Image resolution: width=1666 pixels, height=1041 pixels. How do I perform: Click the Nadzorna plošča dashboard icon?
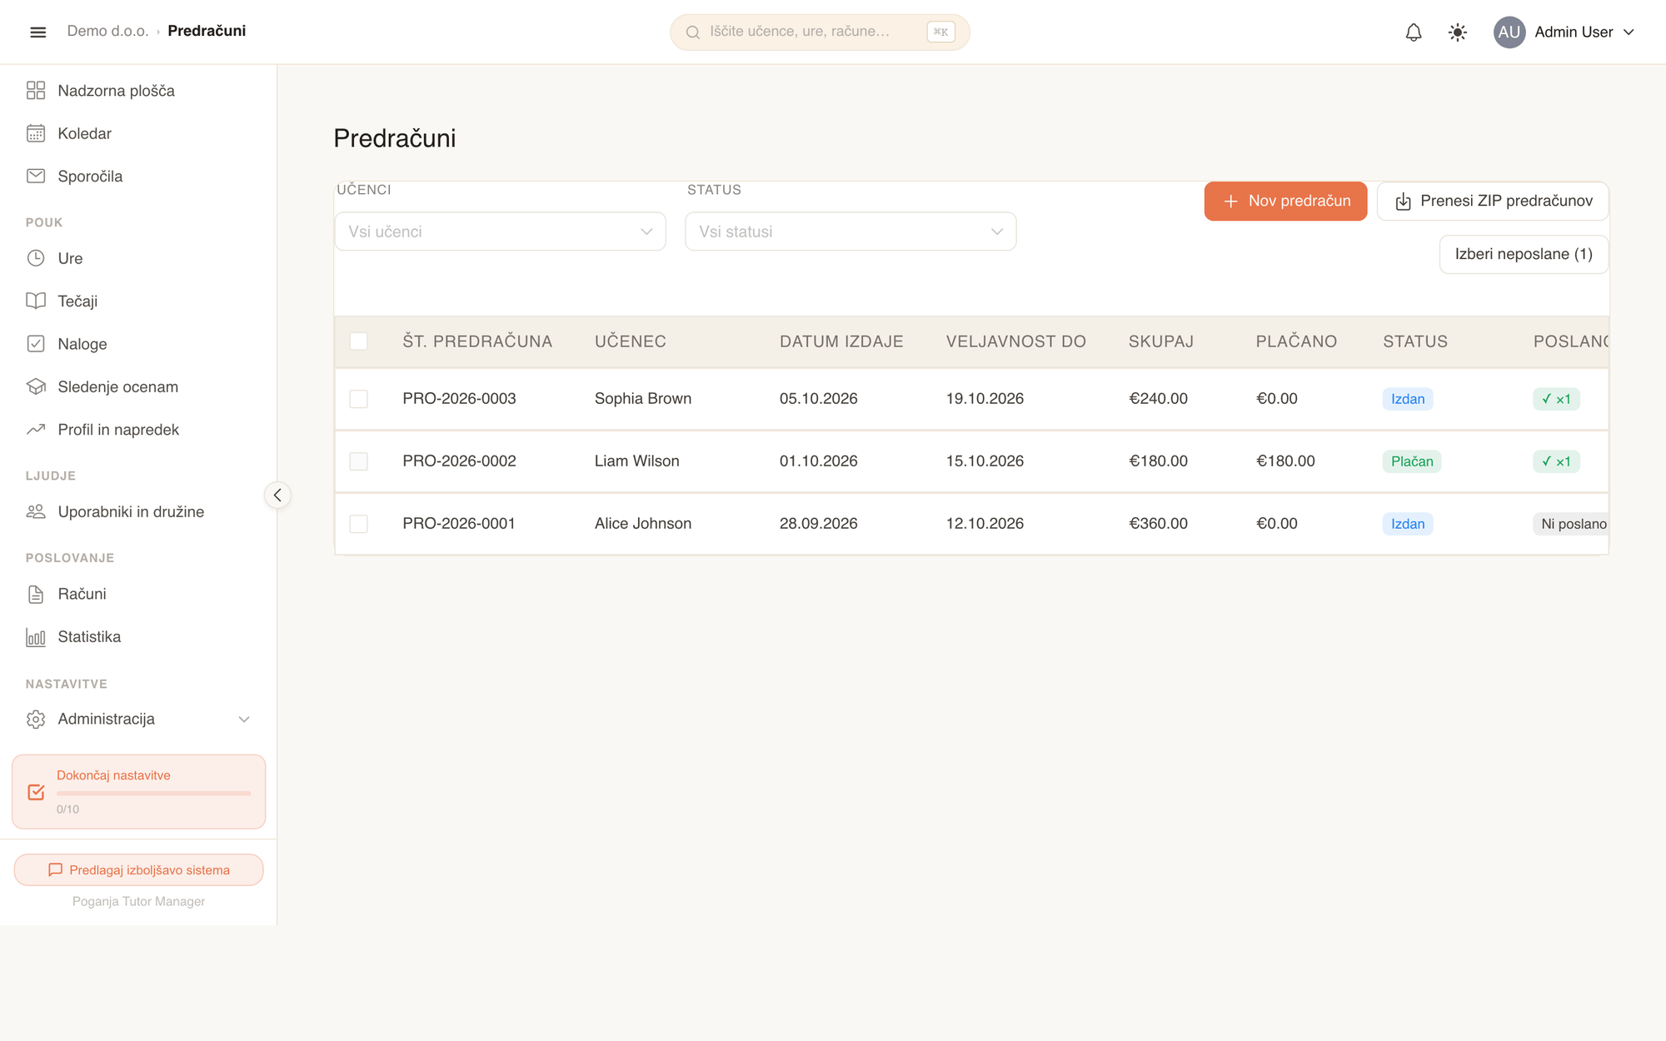pos(36,91)
